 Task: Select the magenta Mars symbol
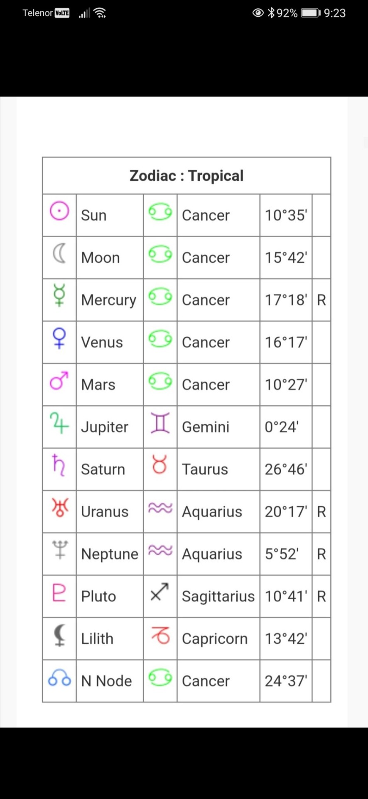pyautogui.click(x=59, y=380)
